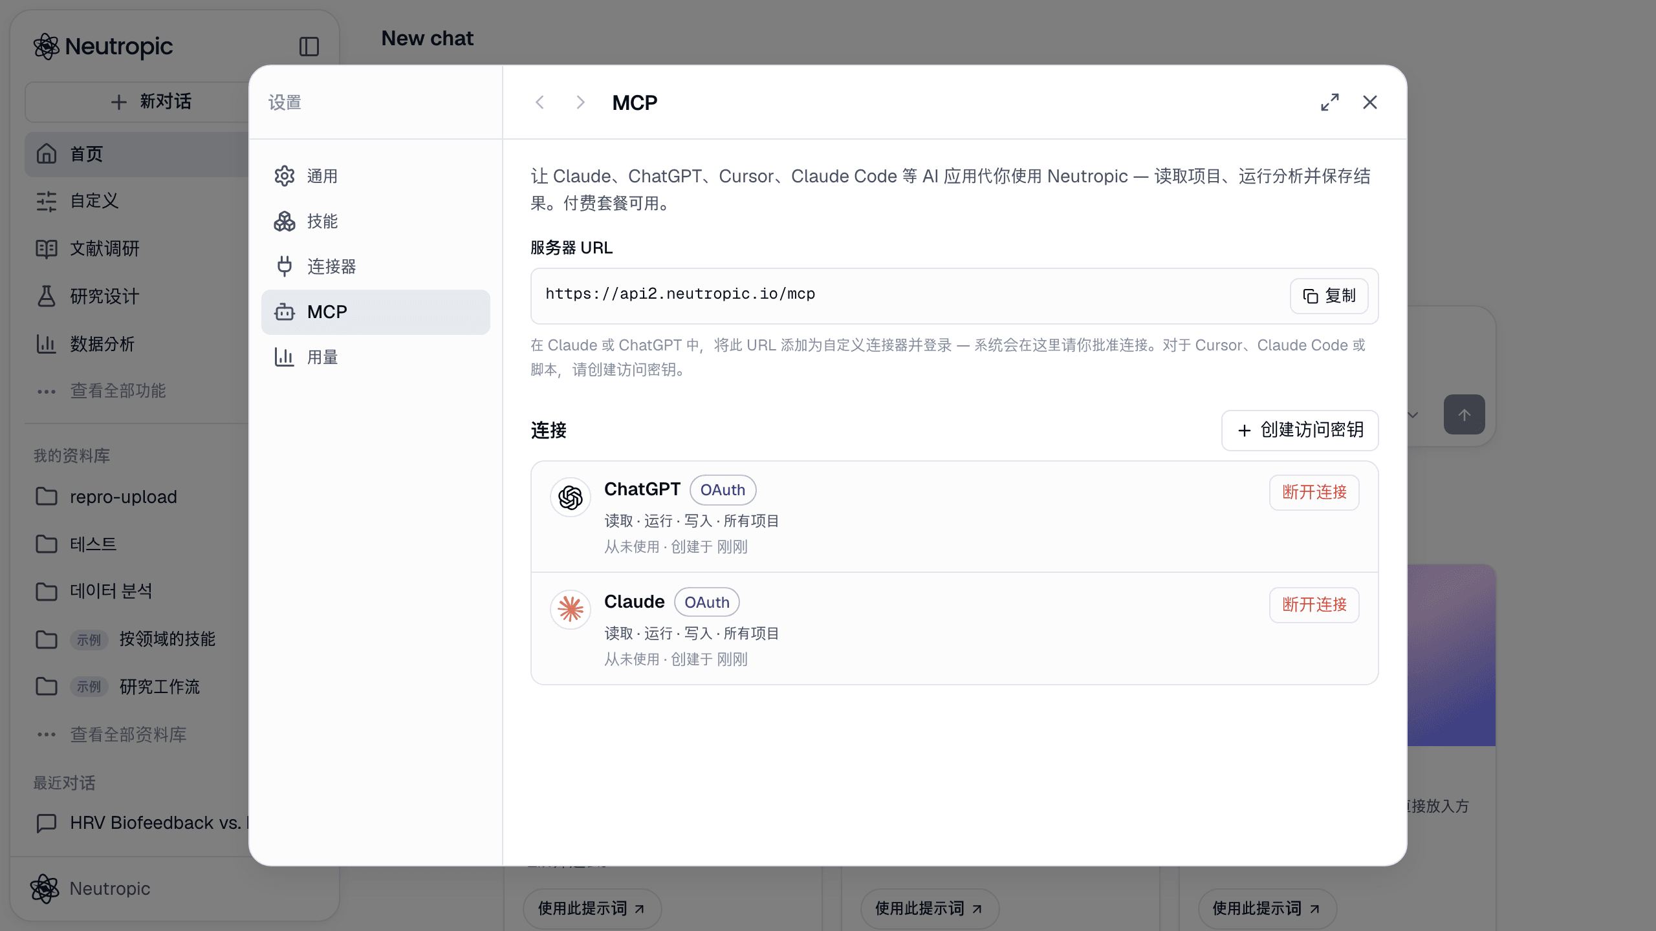1656x931 pixels.
Task: Click the rightmost 使用此提示词 button
Action: (1267, 908)
